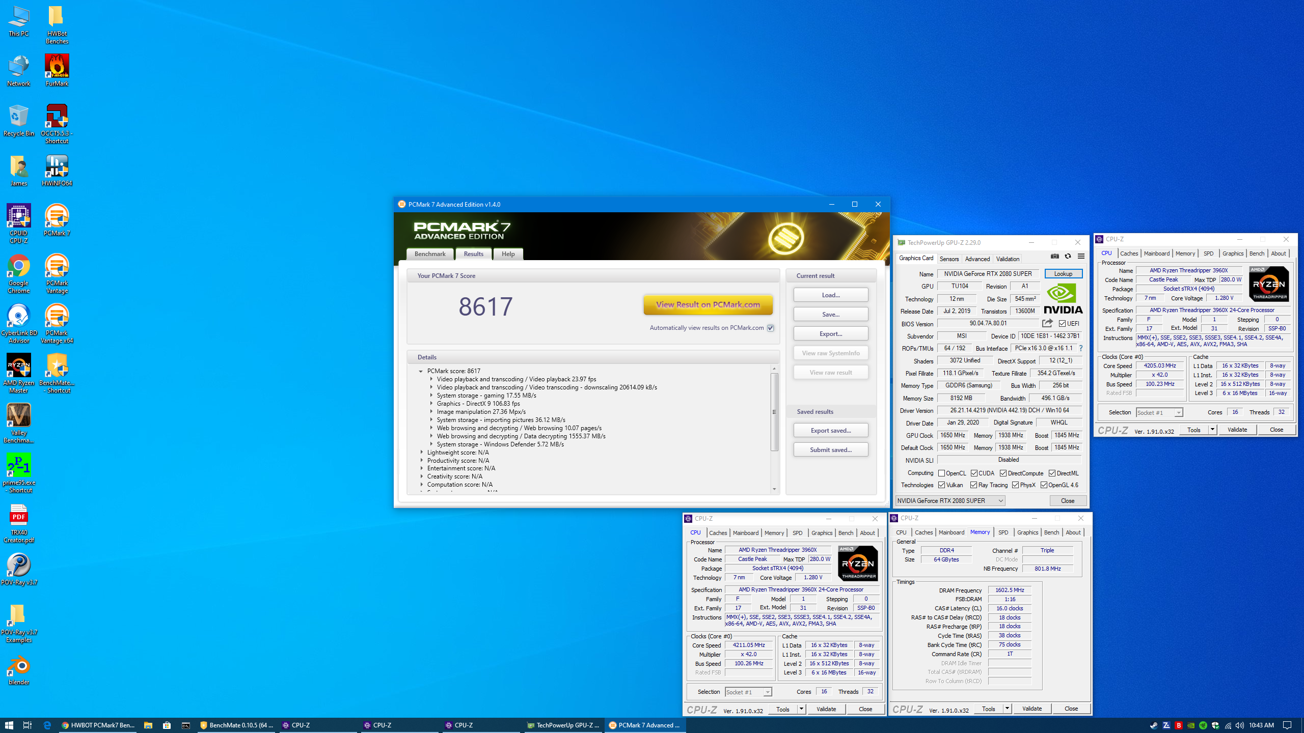This screenshot has height=733, width=1304.
Task: Click GPU-Z screenshot camera icon
Action: [1055, 256]
